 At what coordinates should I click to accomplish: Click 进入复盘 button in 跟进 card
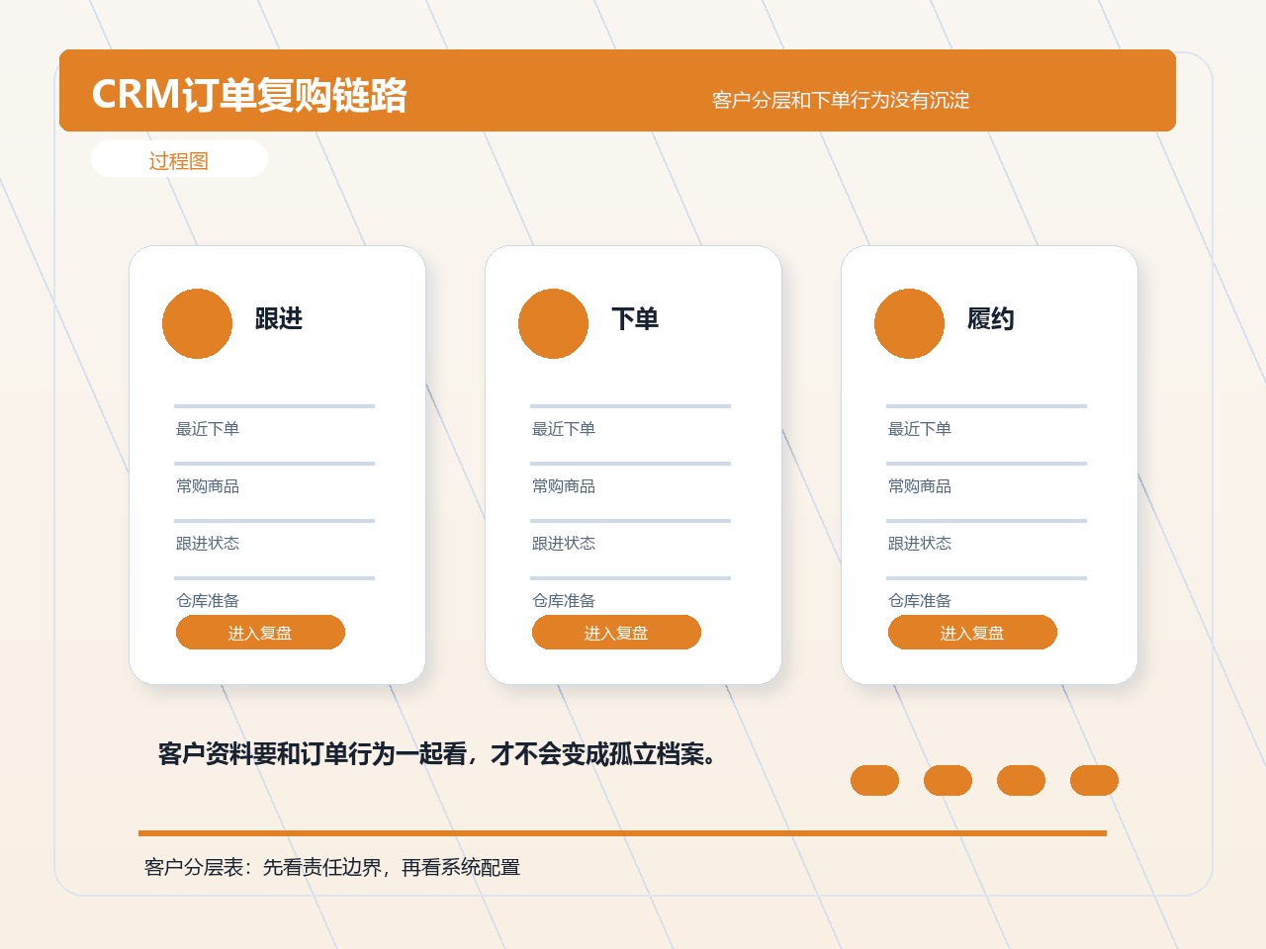[260, 633]
